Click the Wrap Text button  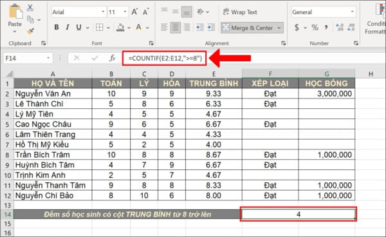[x=240, y=12]
